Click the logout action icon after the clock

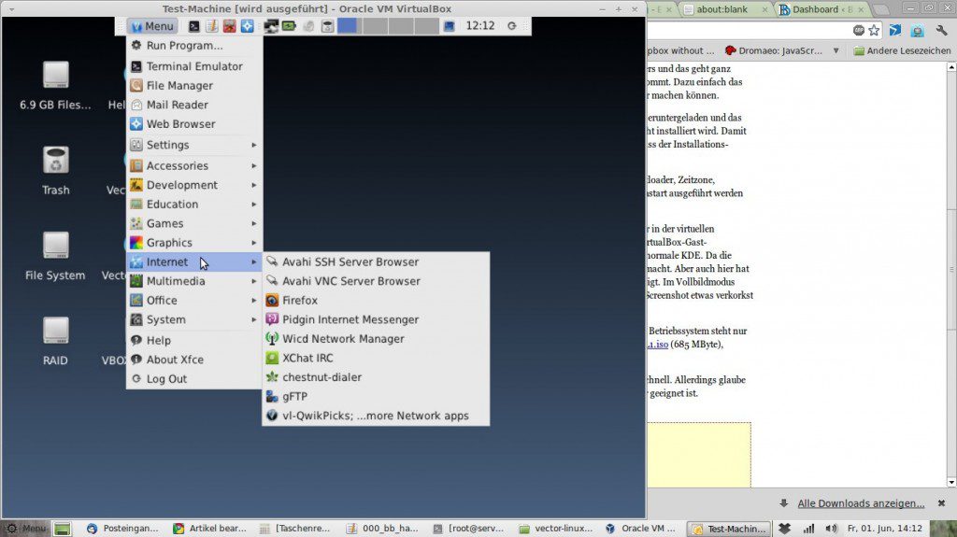512,26
